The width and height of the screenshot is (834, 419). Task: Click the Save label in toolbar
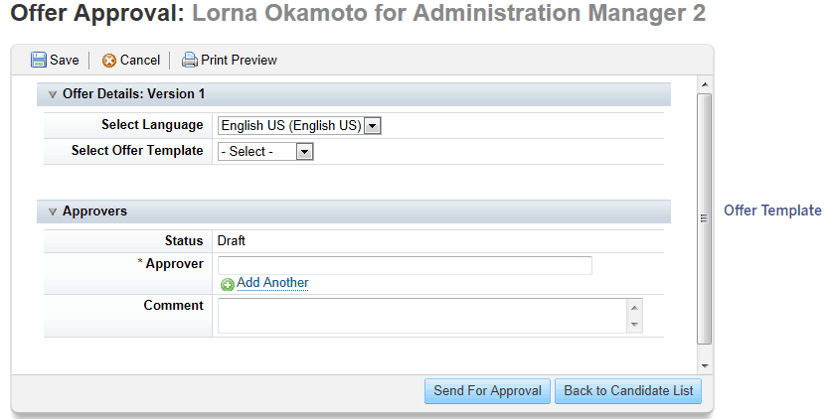(x=65, y=60)
